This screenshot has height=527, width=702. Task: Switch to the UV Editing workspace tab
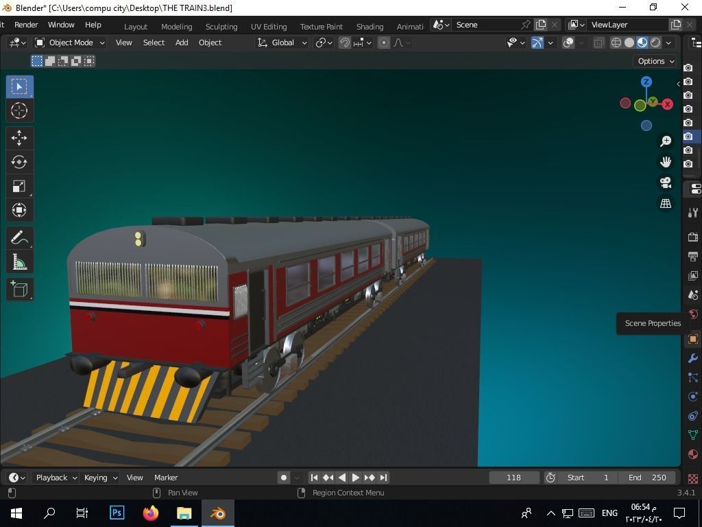[x=269, y=27]
